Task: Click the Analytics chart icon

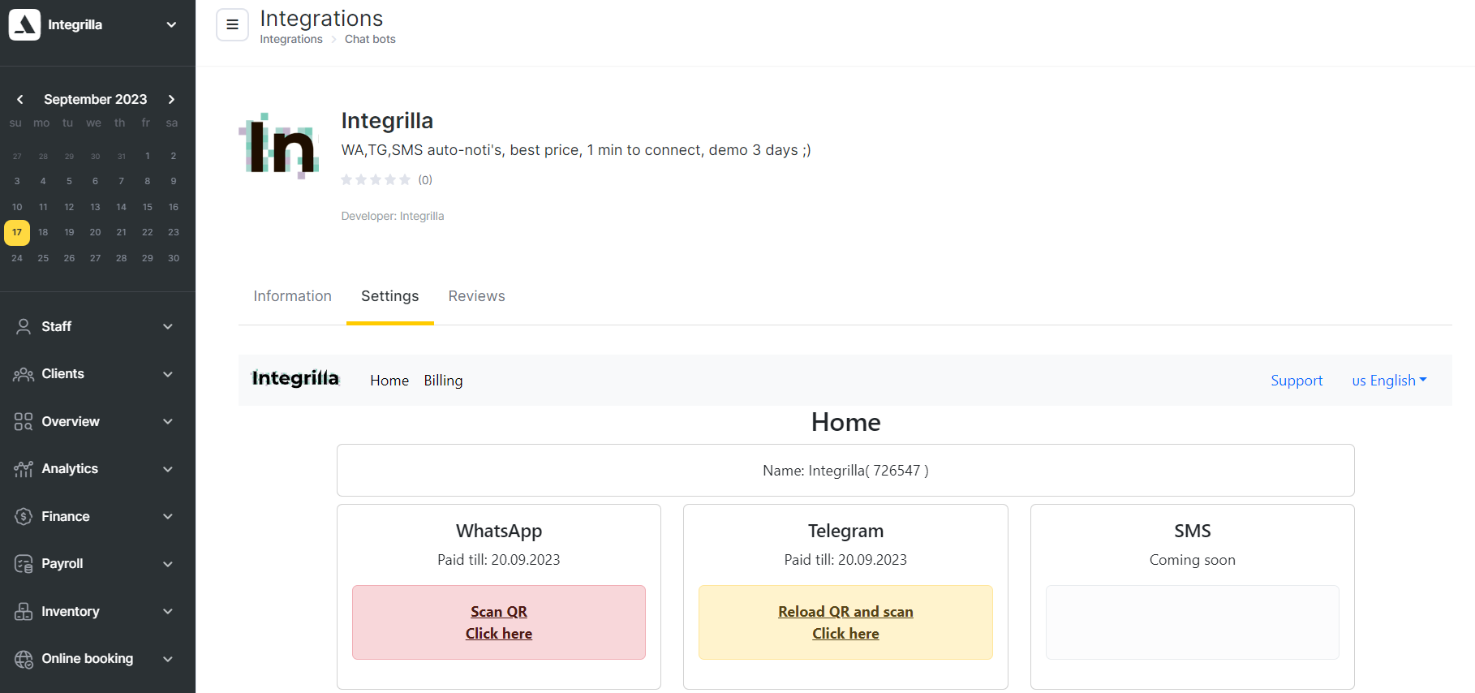Action: pyautogui.click(x=24, y=469)
